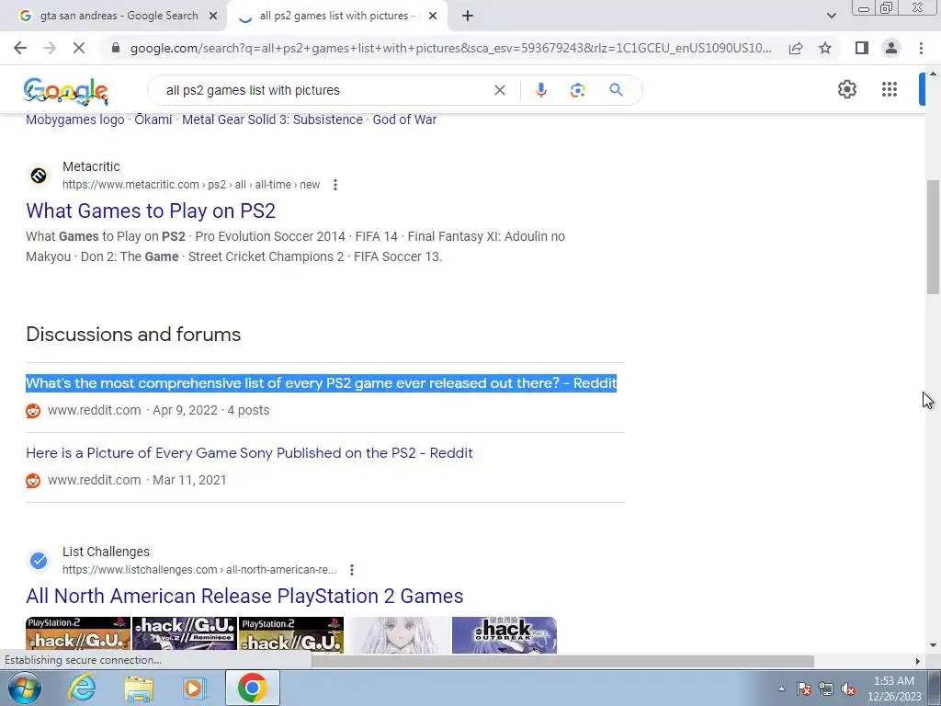The width and height of the screenshot is (941, 706).
Task: Click the Metacritic site favicon
Action: click(x=39, y=176)
